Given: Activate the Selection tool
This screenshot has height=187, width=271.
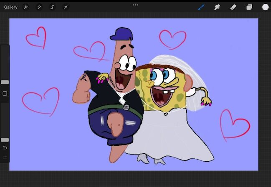Looking at the screenshot, I should pos(52,7).
